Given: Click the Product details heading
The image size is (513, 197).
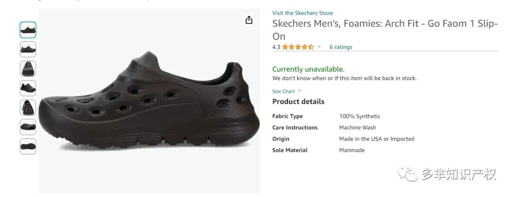Looking at the screenshot, I should 298,101.
